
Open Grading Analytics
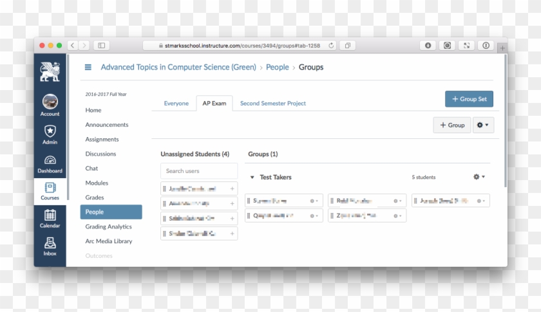click(108, 226)
